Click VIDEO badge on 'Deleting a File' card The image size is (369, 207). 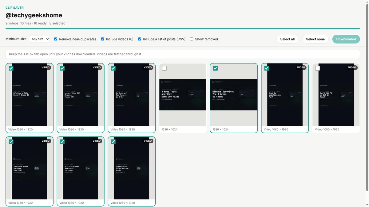(46, 67)
